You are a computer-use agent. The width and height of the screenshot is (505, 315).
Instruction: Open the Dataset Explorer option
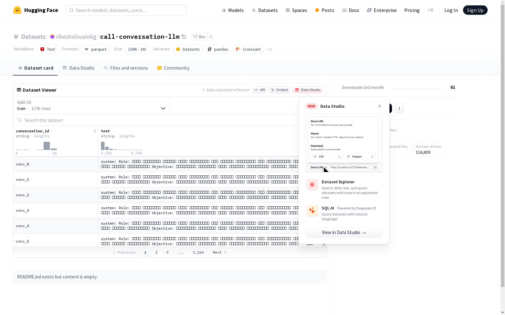pyautogui.click(x=344, y=189)
